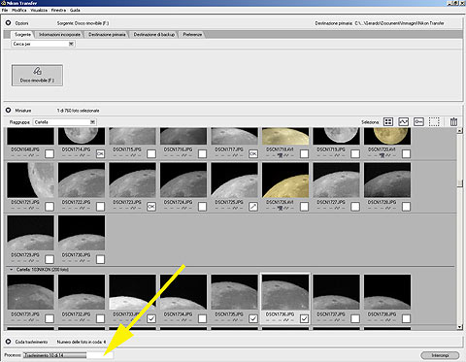466x362 pixels.
Task: Open the Raggruppa Cartelle dropdown
Action: 65,122
